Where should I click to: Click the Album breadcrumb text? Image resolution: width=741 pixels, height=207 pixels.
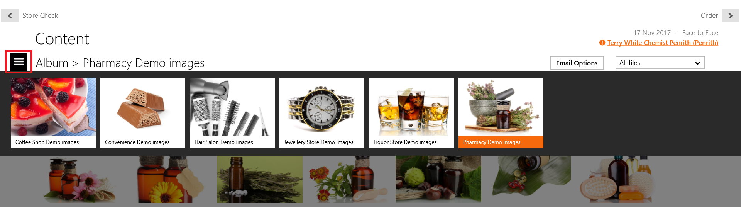pos(52,63)
